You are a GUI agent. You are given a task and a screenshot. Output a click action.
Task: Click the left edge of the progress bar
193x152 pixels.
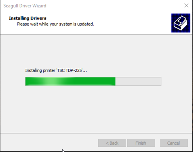[x=26, y=81]
